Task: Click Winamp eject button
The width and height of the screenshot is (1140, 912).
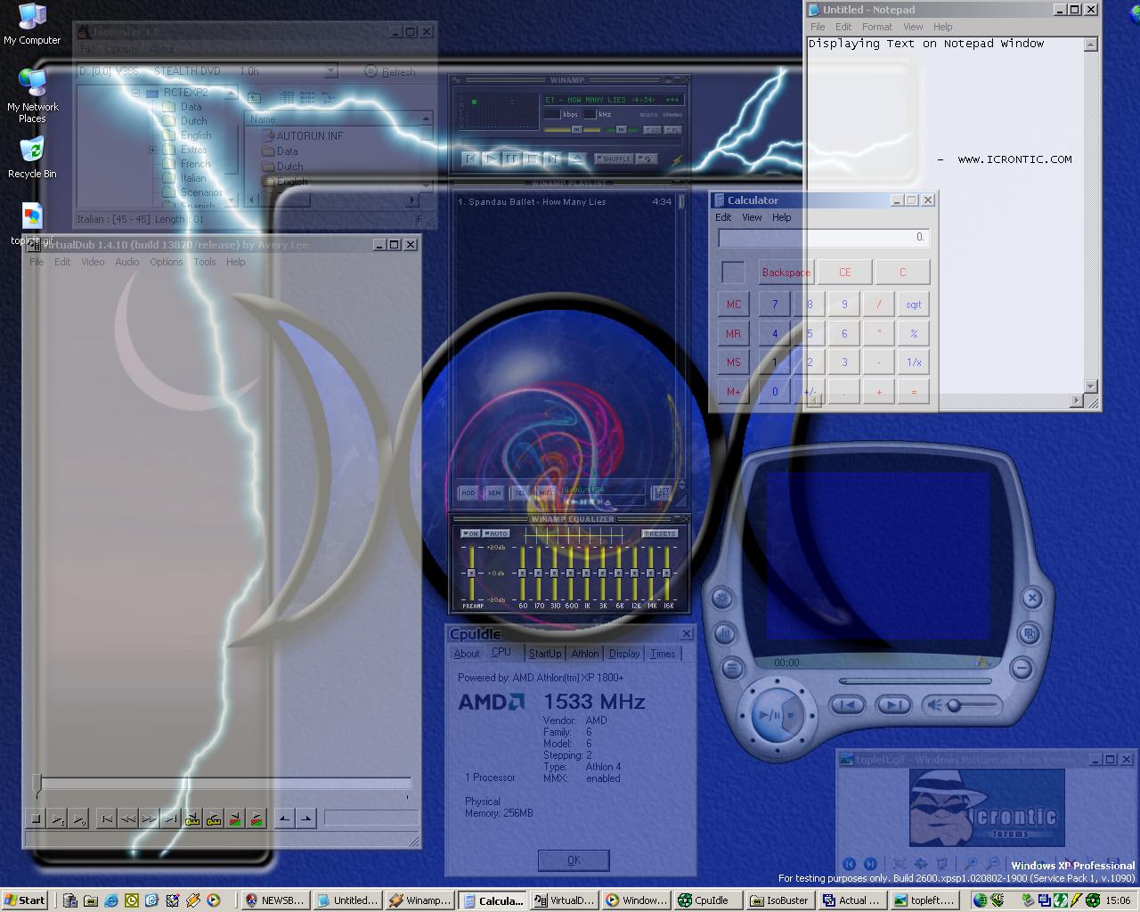Action: coord(578,159)
